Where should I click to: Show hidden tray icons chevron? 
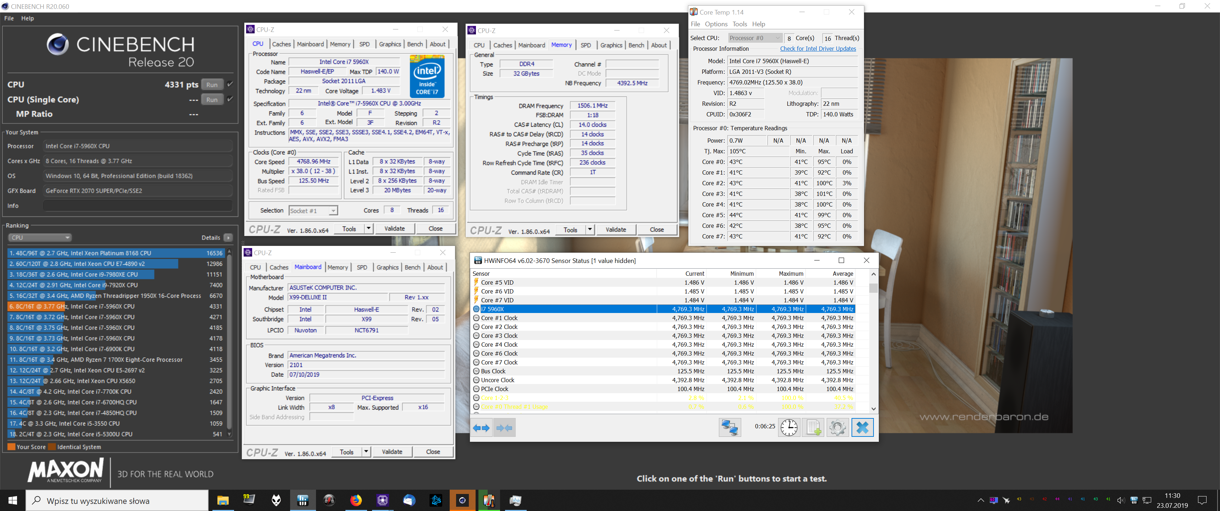(980, 500)
